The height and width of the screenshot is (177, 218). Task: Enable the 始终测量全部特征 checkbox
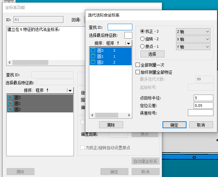(x=138, y=72)
